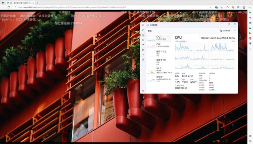Open the Edge sidebar search icon
Screen dimensions: 253x144
(x=250, y=12)
